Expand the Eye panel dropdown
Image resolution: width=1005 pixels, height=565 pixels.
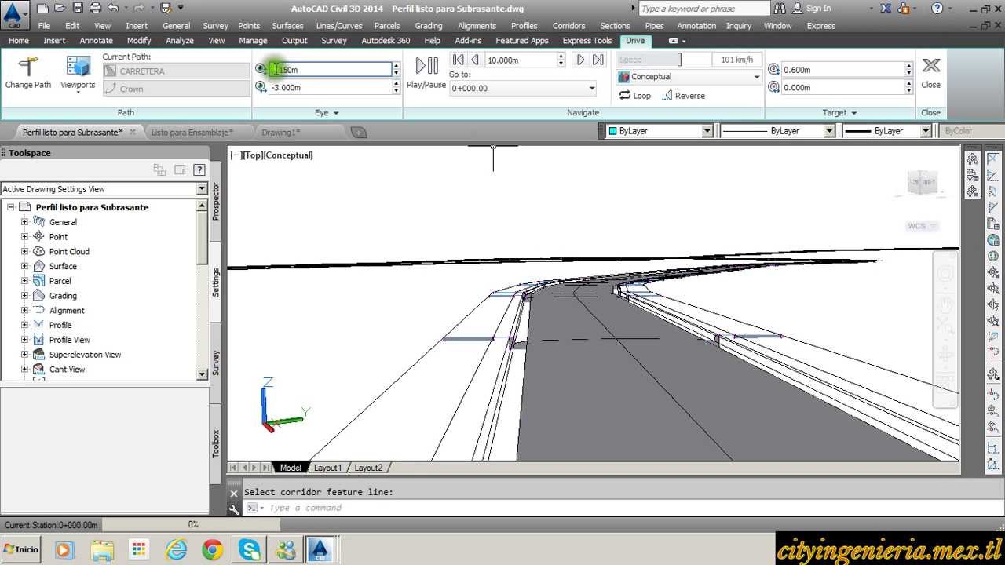click(327, 113)
